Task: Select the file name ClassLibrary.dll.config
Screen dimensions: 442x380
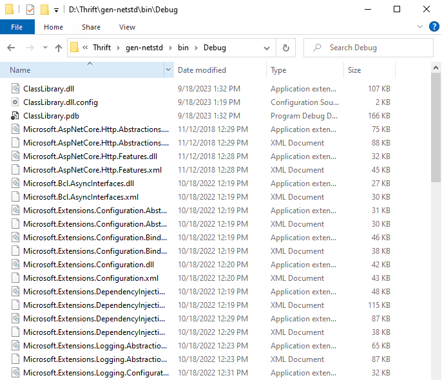Action: [61, 102]
